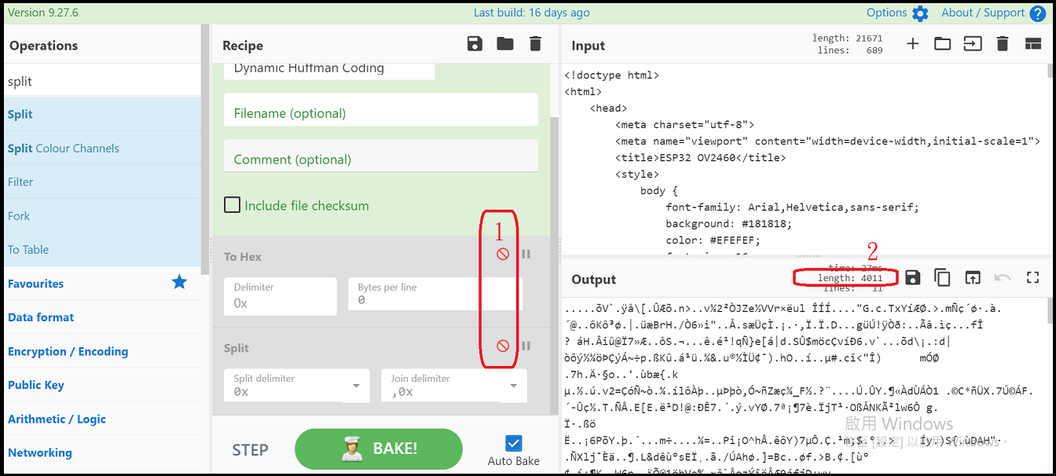Save the recipe with the disk icon
Screen dimensions: 1056x476
pyautogui.click(x=475, y=44)
